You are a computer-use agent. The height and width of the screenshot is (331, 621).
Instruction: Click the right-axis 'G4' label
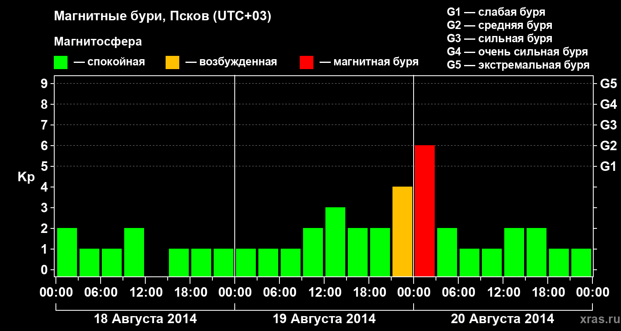click(608, 104)
